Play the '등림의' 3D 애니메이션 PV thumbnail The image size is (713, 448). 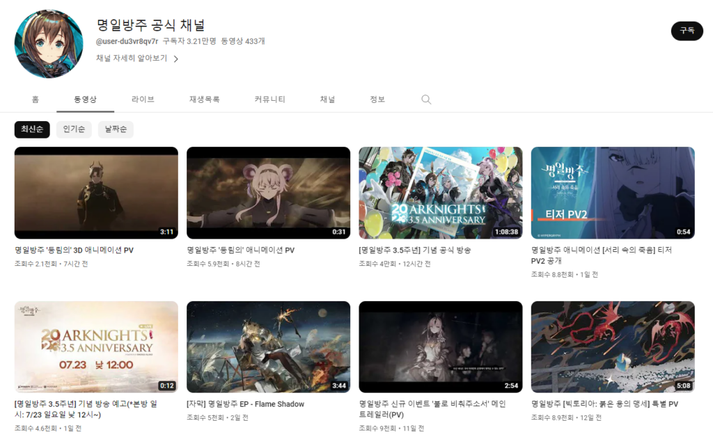tap(96, 193)
